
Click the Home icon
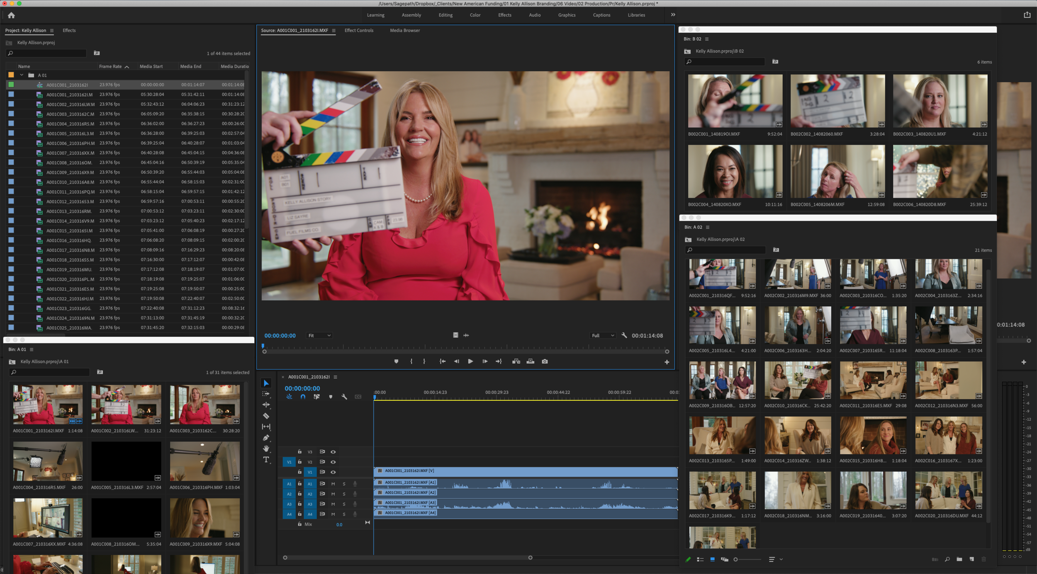[x=11, y=15]
